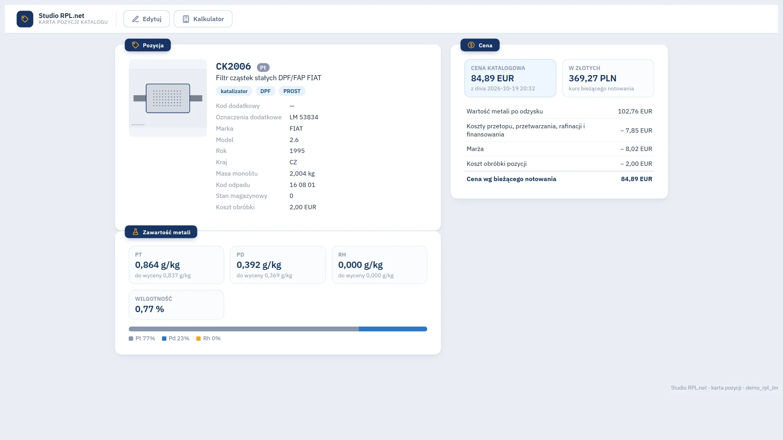The width and height of the screenshot is (783, 440).
Task: Click the tag icon in the Pozycja header
Action: 135,45
